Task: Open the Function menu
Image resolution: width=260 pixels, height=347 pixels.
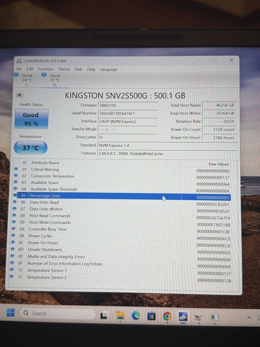Action: [46, 69]
